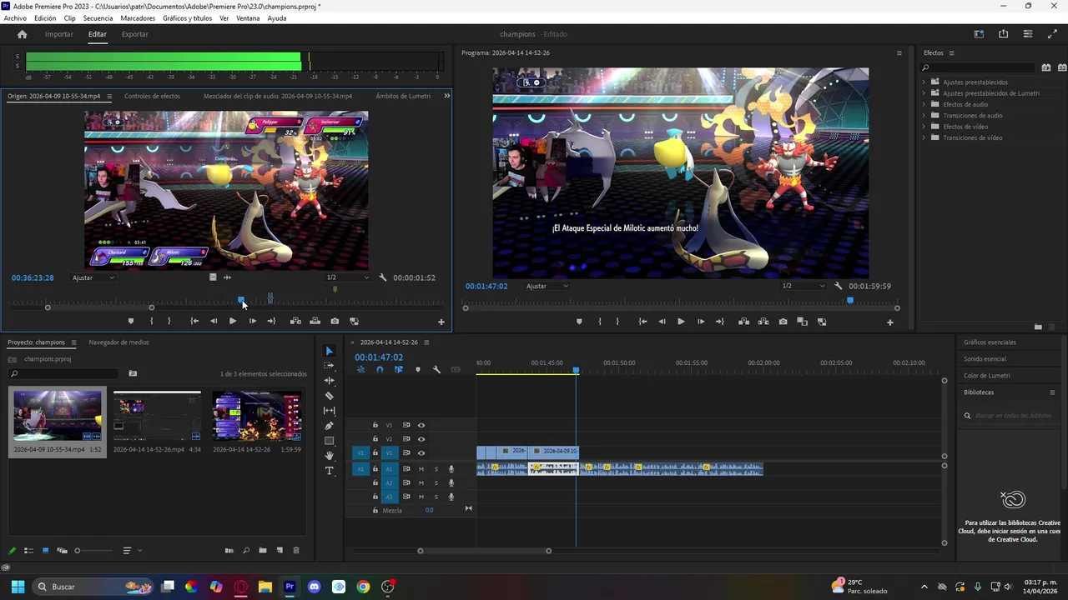Click the Source monitor playhead scrubber
The image size is (1068, 600).
pyautogui.click(x=241, y=300)
